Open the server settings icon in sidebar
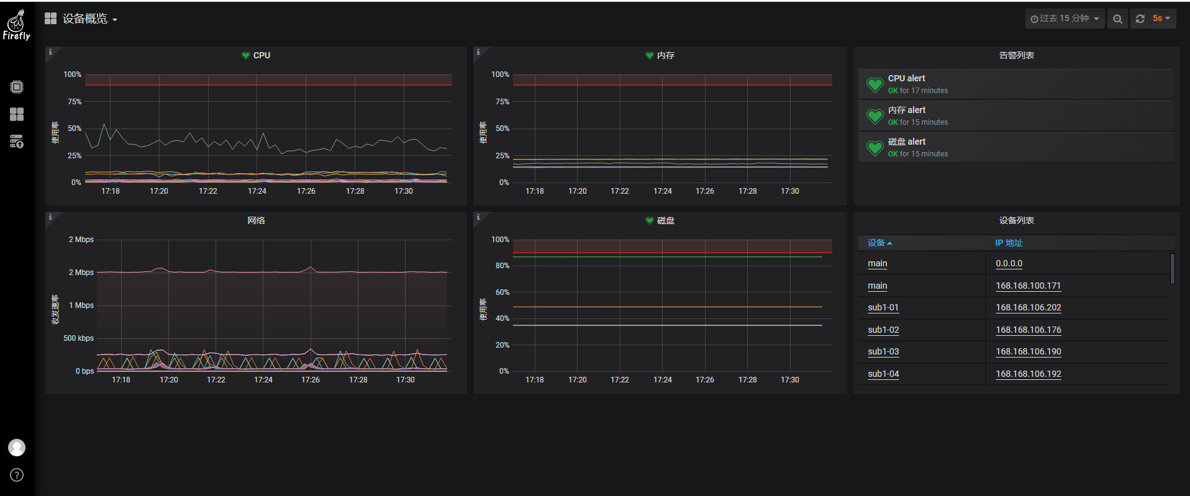Image resolution: width=1190 pixels, height=496 pixels. pos(17,142)
